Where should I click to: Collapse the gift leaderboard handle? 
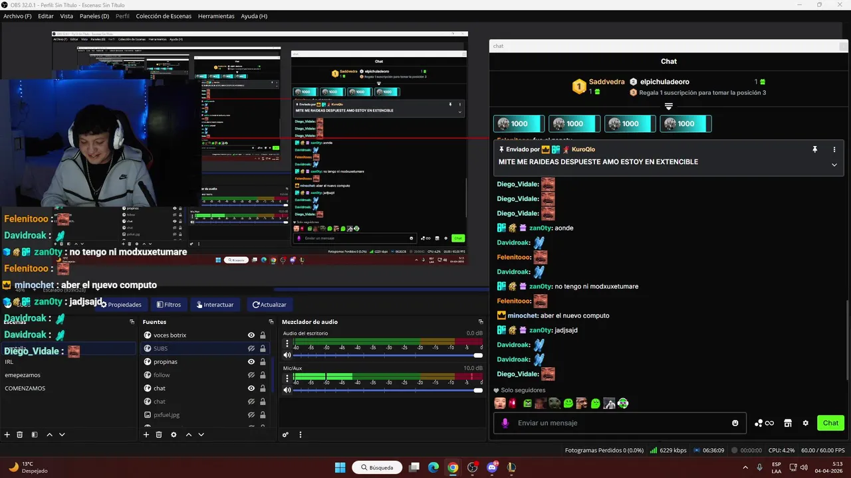(x=669, y=106)
